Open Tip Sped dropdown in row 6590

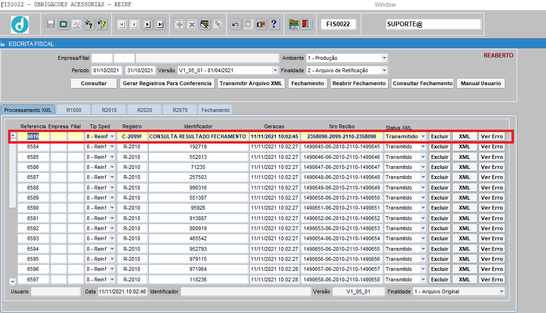pyautogui.click(x=112, y=208)
